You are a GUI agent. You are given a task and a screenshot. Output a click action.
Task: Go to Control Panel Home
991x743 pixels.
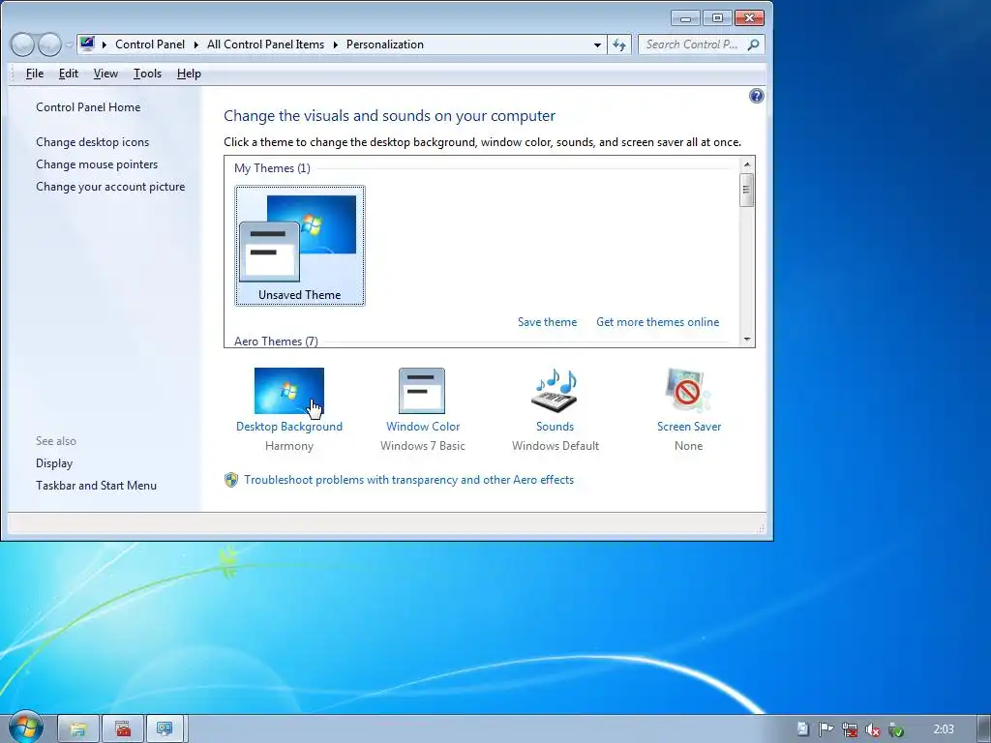tap(88, 106)
